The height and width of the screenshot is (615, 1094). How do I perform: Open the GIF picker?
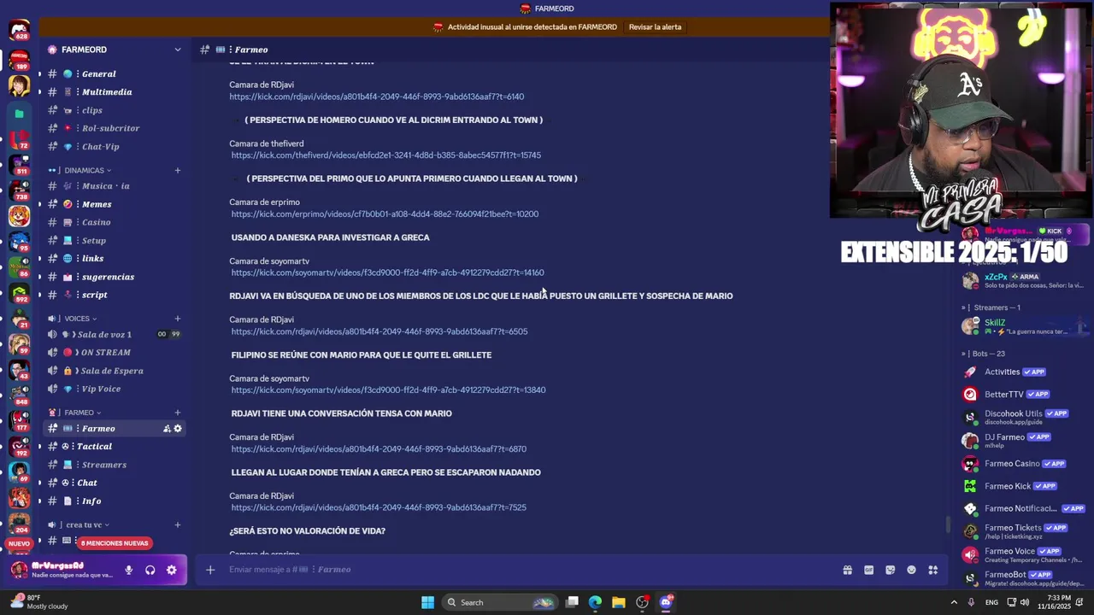[868, 570]
